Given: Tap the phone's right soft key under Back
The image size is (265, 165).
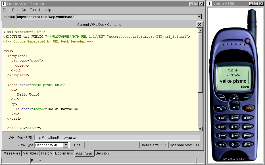Looking at the screenshot, I should pos(246,97).
